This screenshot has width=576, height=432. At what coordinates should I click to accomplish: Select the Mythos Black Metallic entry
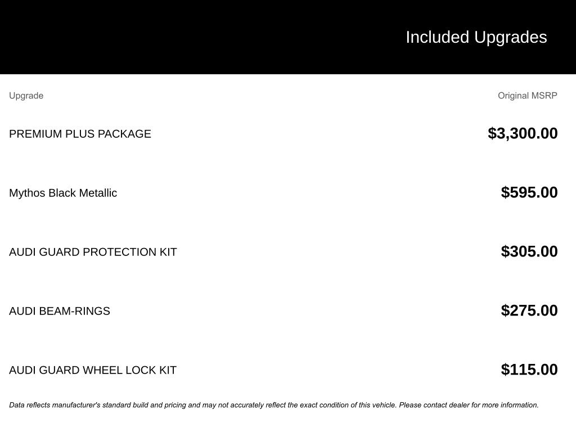coord(63,193)
